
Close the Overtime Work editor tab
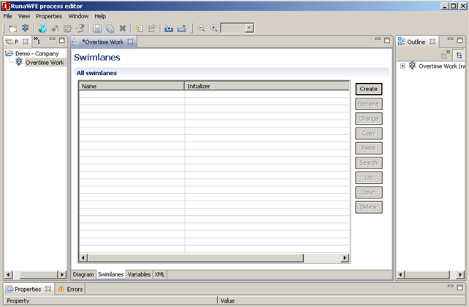(x=131, y=42)
